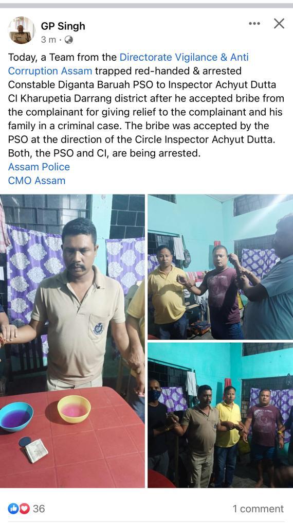293x527 pixels.
Task: Click the public globe audience icon
Action: 69,40
